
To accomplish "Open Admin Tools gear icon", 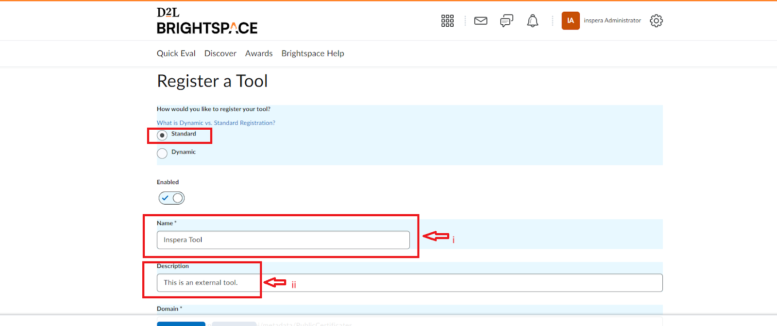I will click(656, 20).
